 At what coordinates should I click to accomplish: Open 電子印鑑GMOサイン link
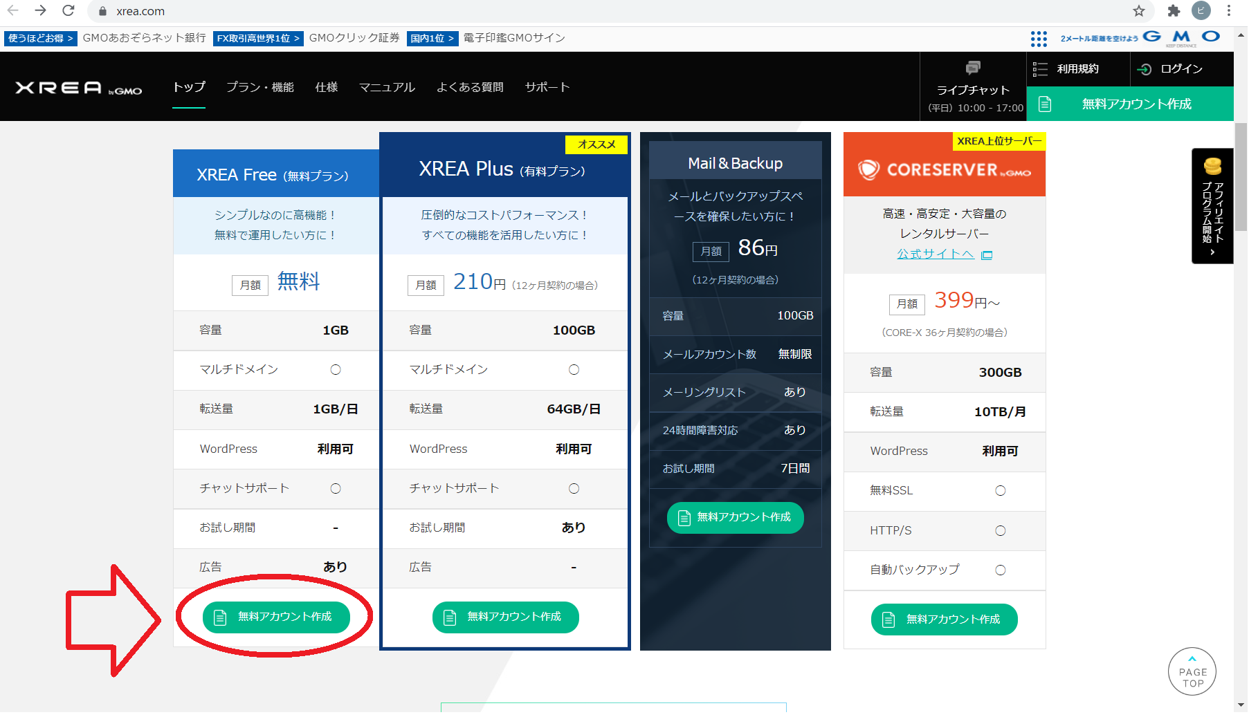pyautogui.click(x=514, y=38)
